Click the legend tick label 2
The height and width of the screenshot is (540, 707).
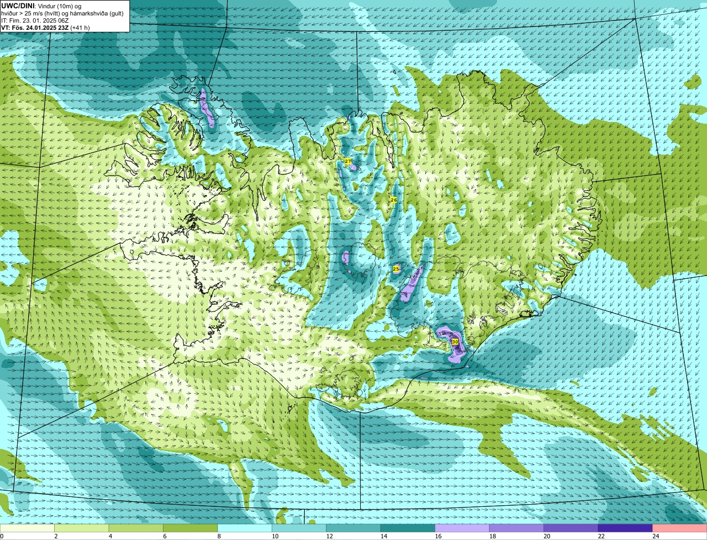(x=56, y=536)
